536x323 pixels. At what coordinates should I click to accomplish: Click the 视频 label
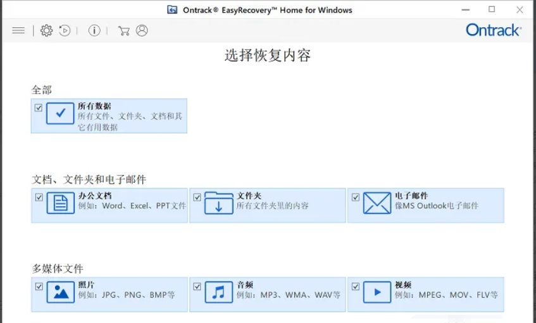point(403,285)
